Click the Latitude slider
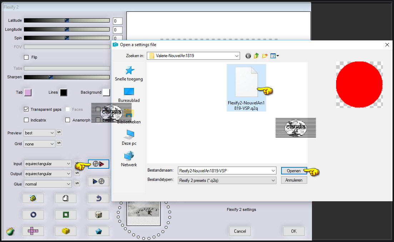Viewport: 394px width, 242px height. (67, 20)
